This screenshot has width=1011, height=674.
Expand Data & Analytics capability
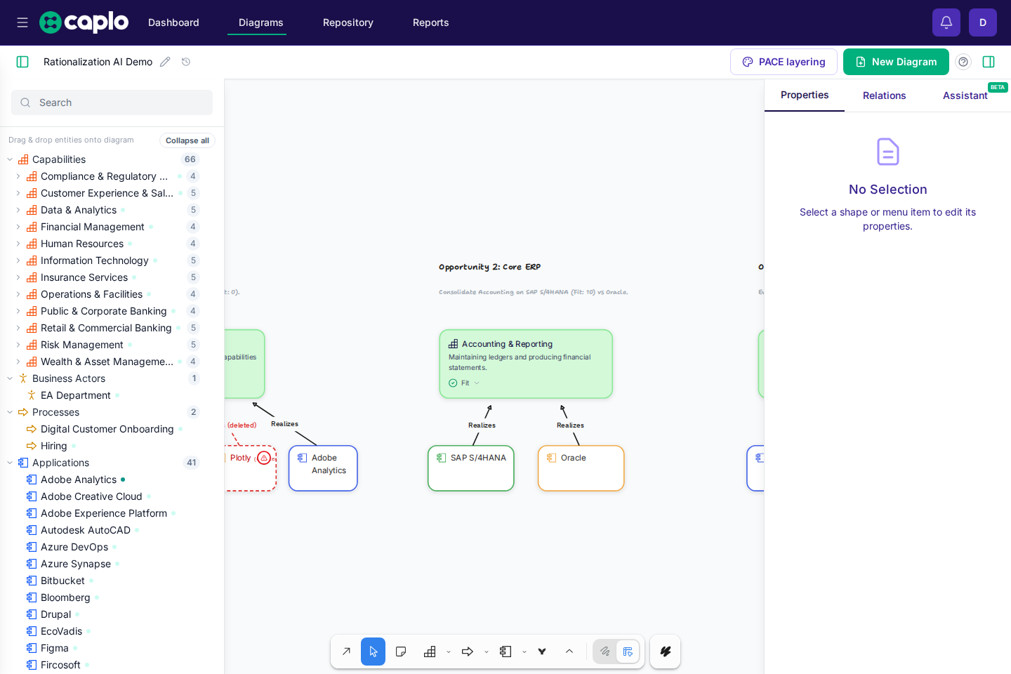tap(18, 210)
